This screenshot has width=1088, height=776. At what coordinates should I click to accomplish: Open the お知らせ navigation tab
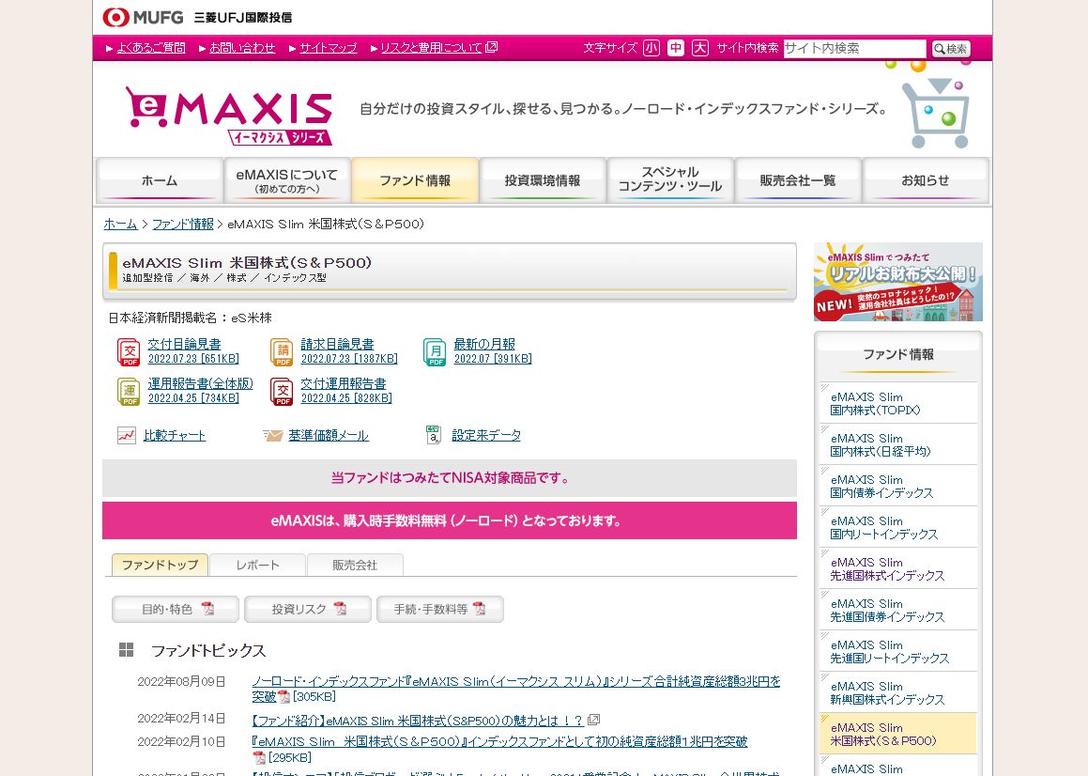point(926,180)
